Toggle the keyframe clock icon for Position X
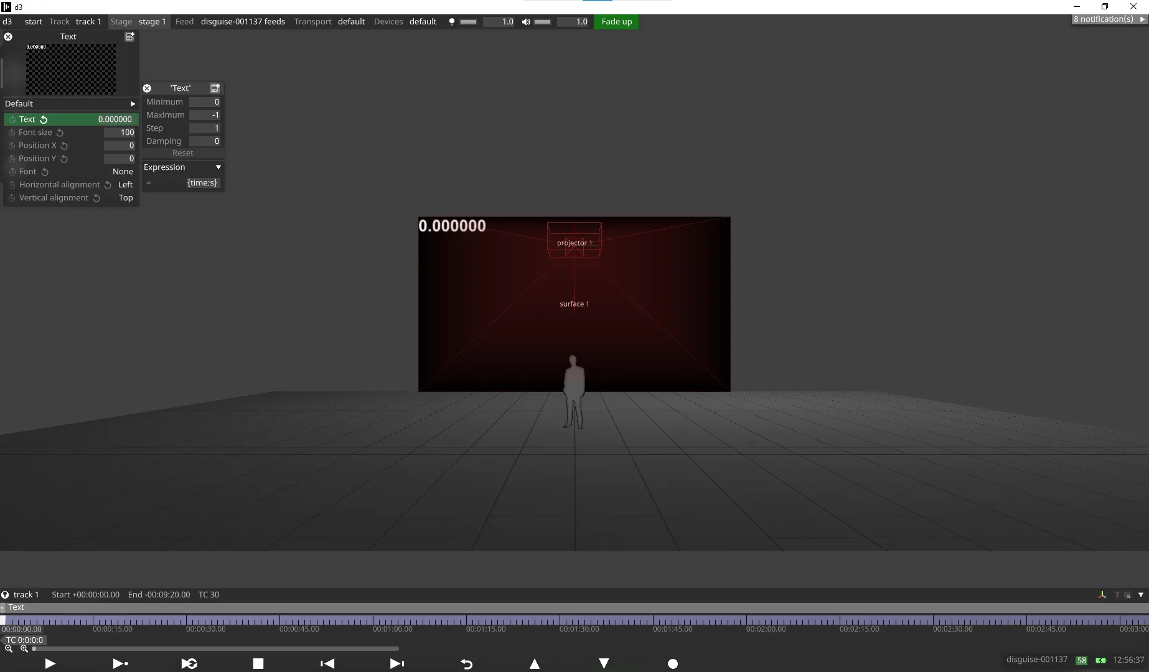The height and width of the screenshot is (672, 1149). point(12,146)
